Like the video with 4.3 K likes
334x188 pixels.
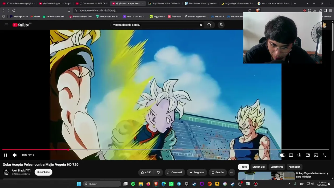pyautogui.click(x=146, y=172)
